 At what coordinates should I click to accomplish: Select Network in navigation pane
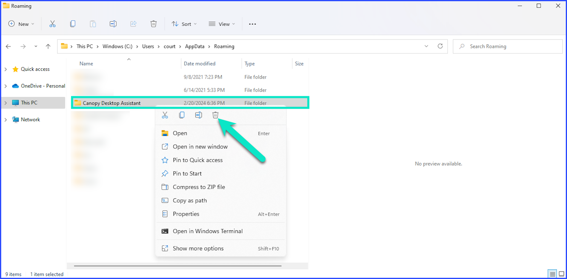tap(31, 119)
